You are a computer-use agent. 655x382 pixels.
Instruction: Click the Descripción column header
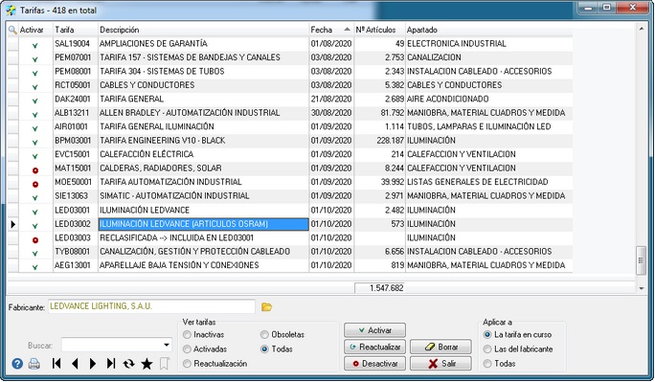[x=203, y=30]
